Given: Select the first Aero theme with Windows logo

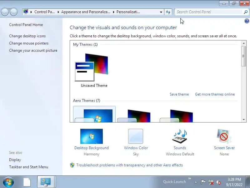Looking at the screenshot, I should (94, 114).
